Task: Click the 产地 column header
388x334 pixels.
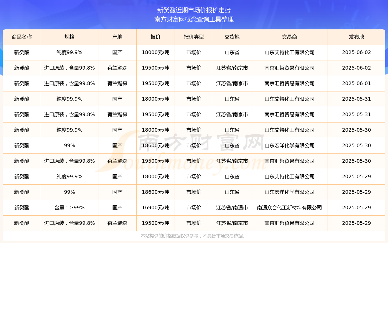Action: [118, 37]
